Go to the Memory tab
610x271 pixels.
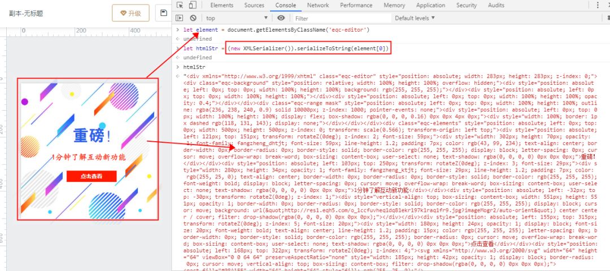394,5
